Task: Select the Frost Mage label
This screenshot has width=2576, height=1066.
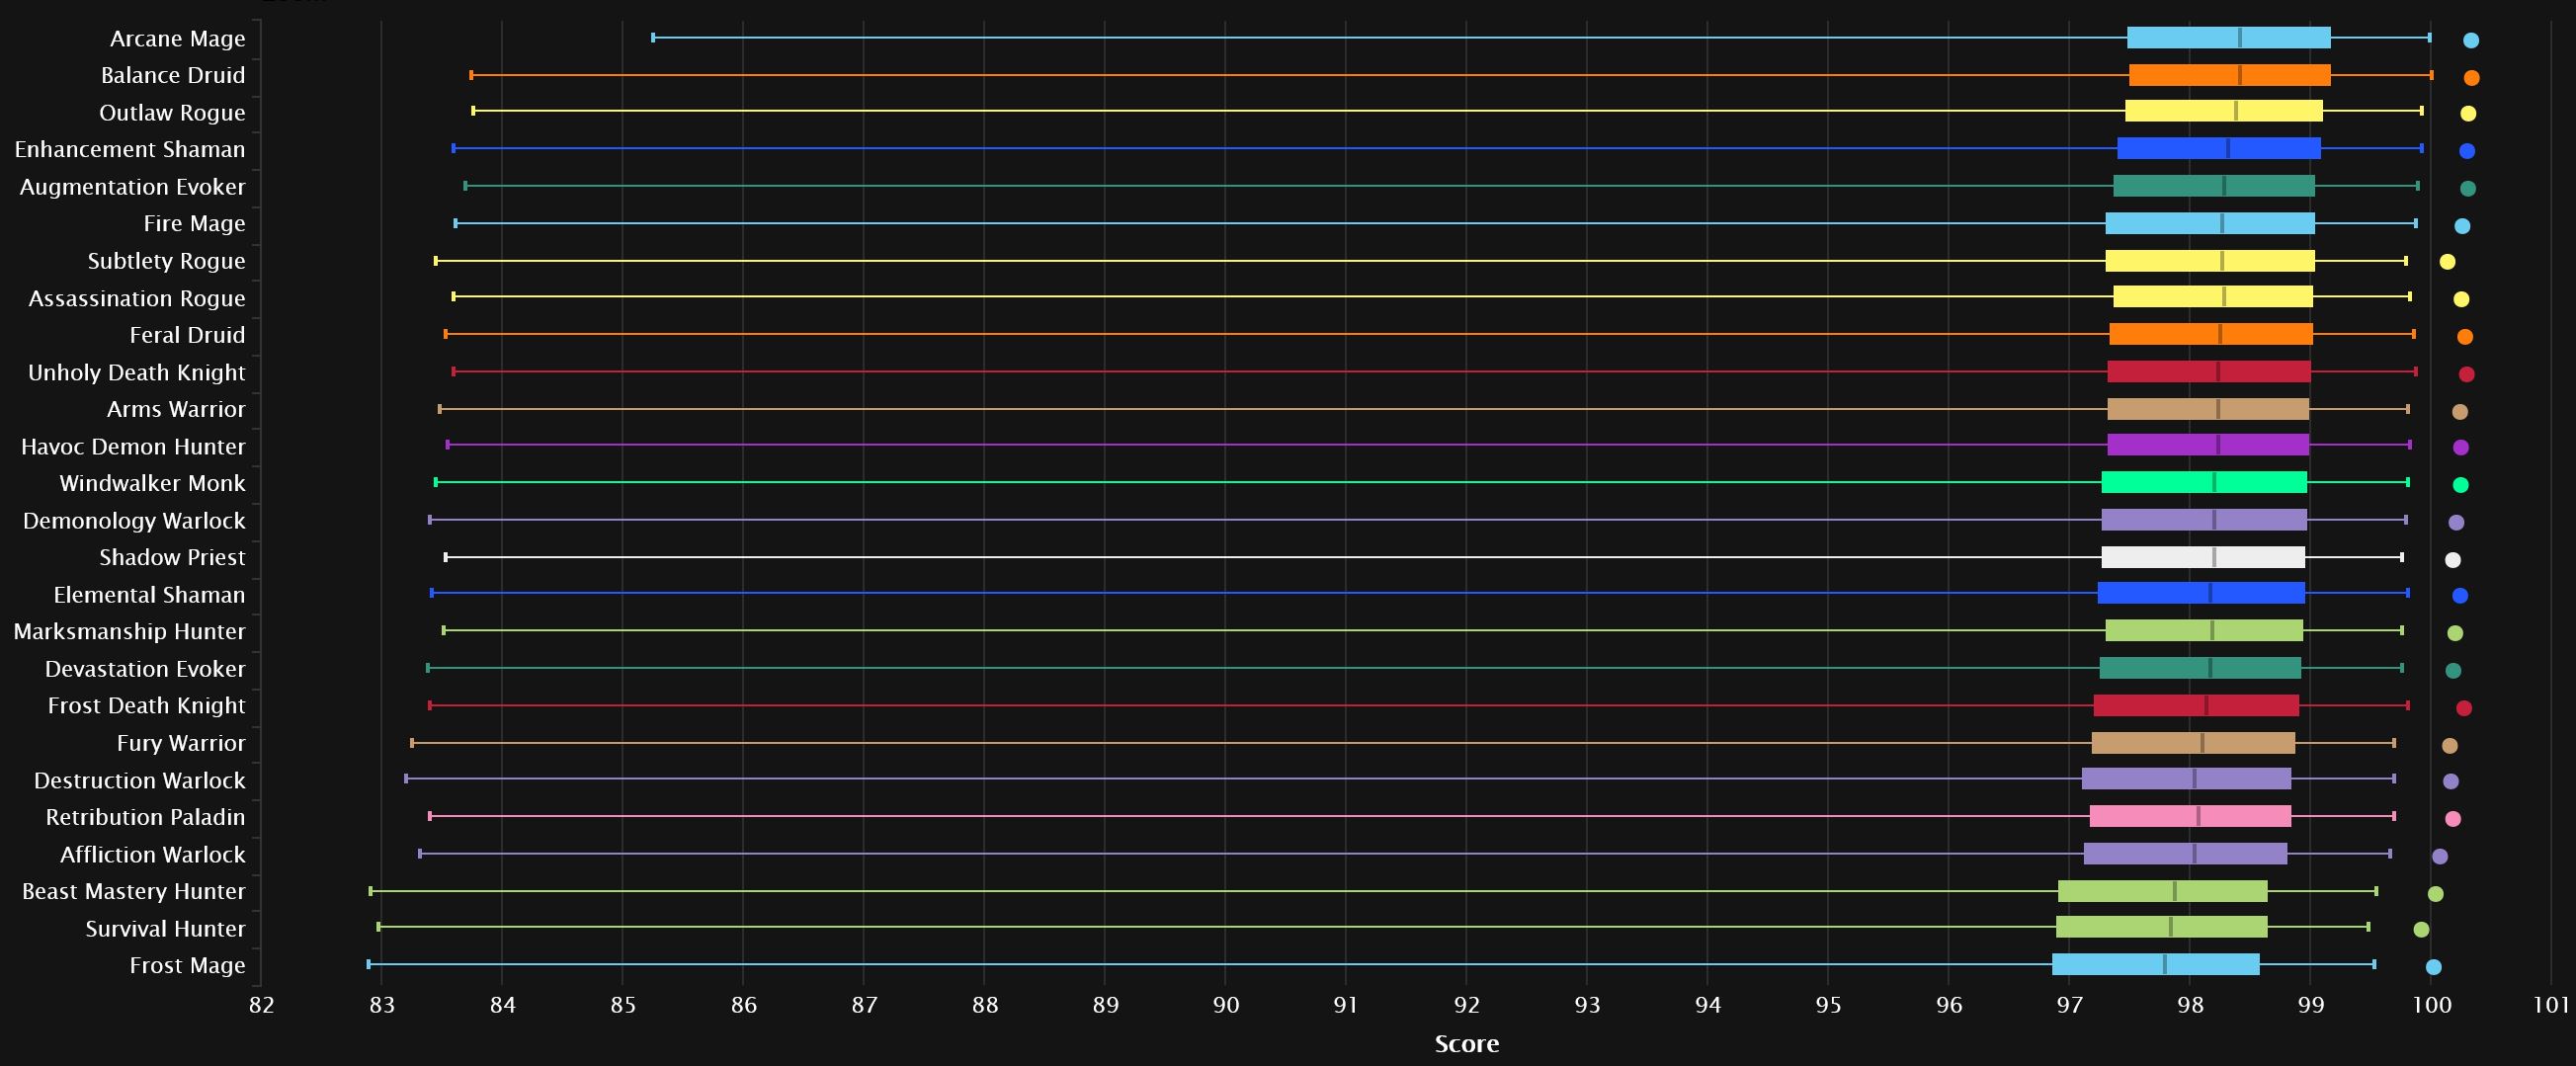Action: point(187,965)
